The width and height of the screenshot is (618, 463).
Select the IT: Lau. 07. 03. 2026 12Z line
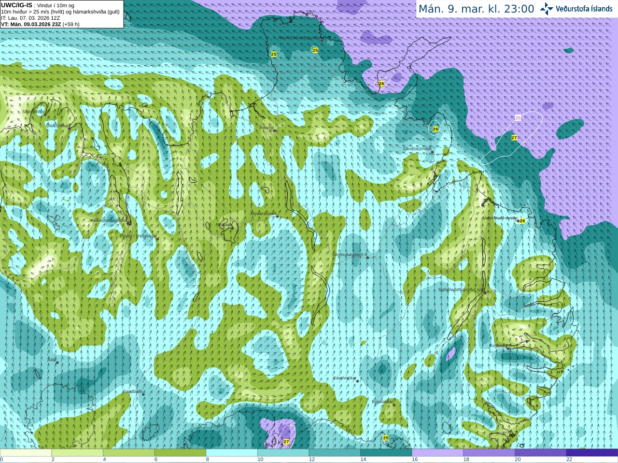tap(30, 18)
